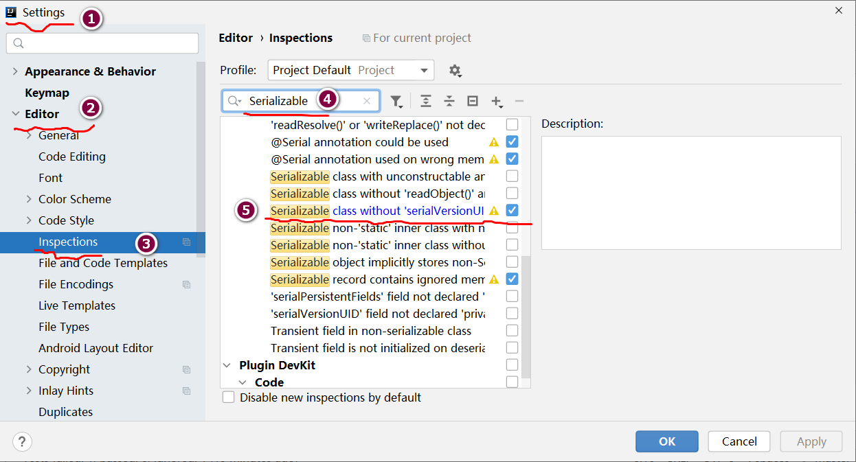Uncheck '@Serial annotation could be used' inspection
Image resolution: width=856 pixels, height=462 pixels.
pos(512,142)
